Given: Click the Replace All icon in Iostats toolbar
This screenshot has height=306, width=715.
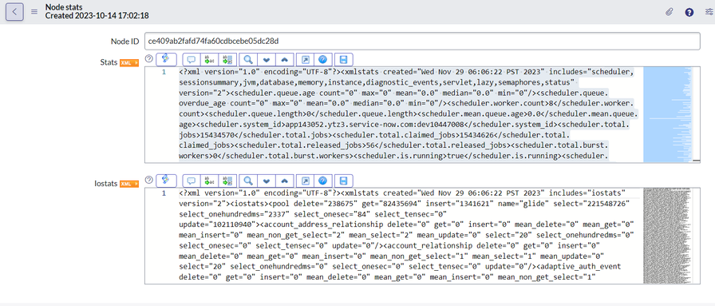Looking at the screenshot, I should tap(227, 181).
